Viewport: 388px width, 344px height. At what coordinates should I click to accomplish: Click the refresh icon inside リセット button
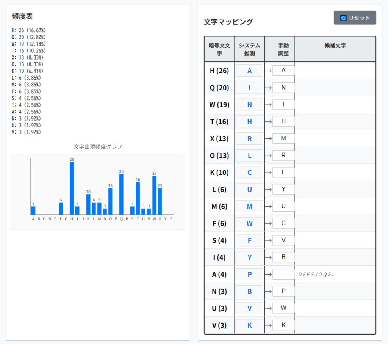343,18
